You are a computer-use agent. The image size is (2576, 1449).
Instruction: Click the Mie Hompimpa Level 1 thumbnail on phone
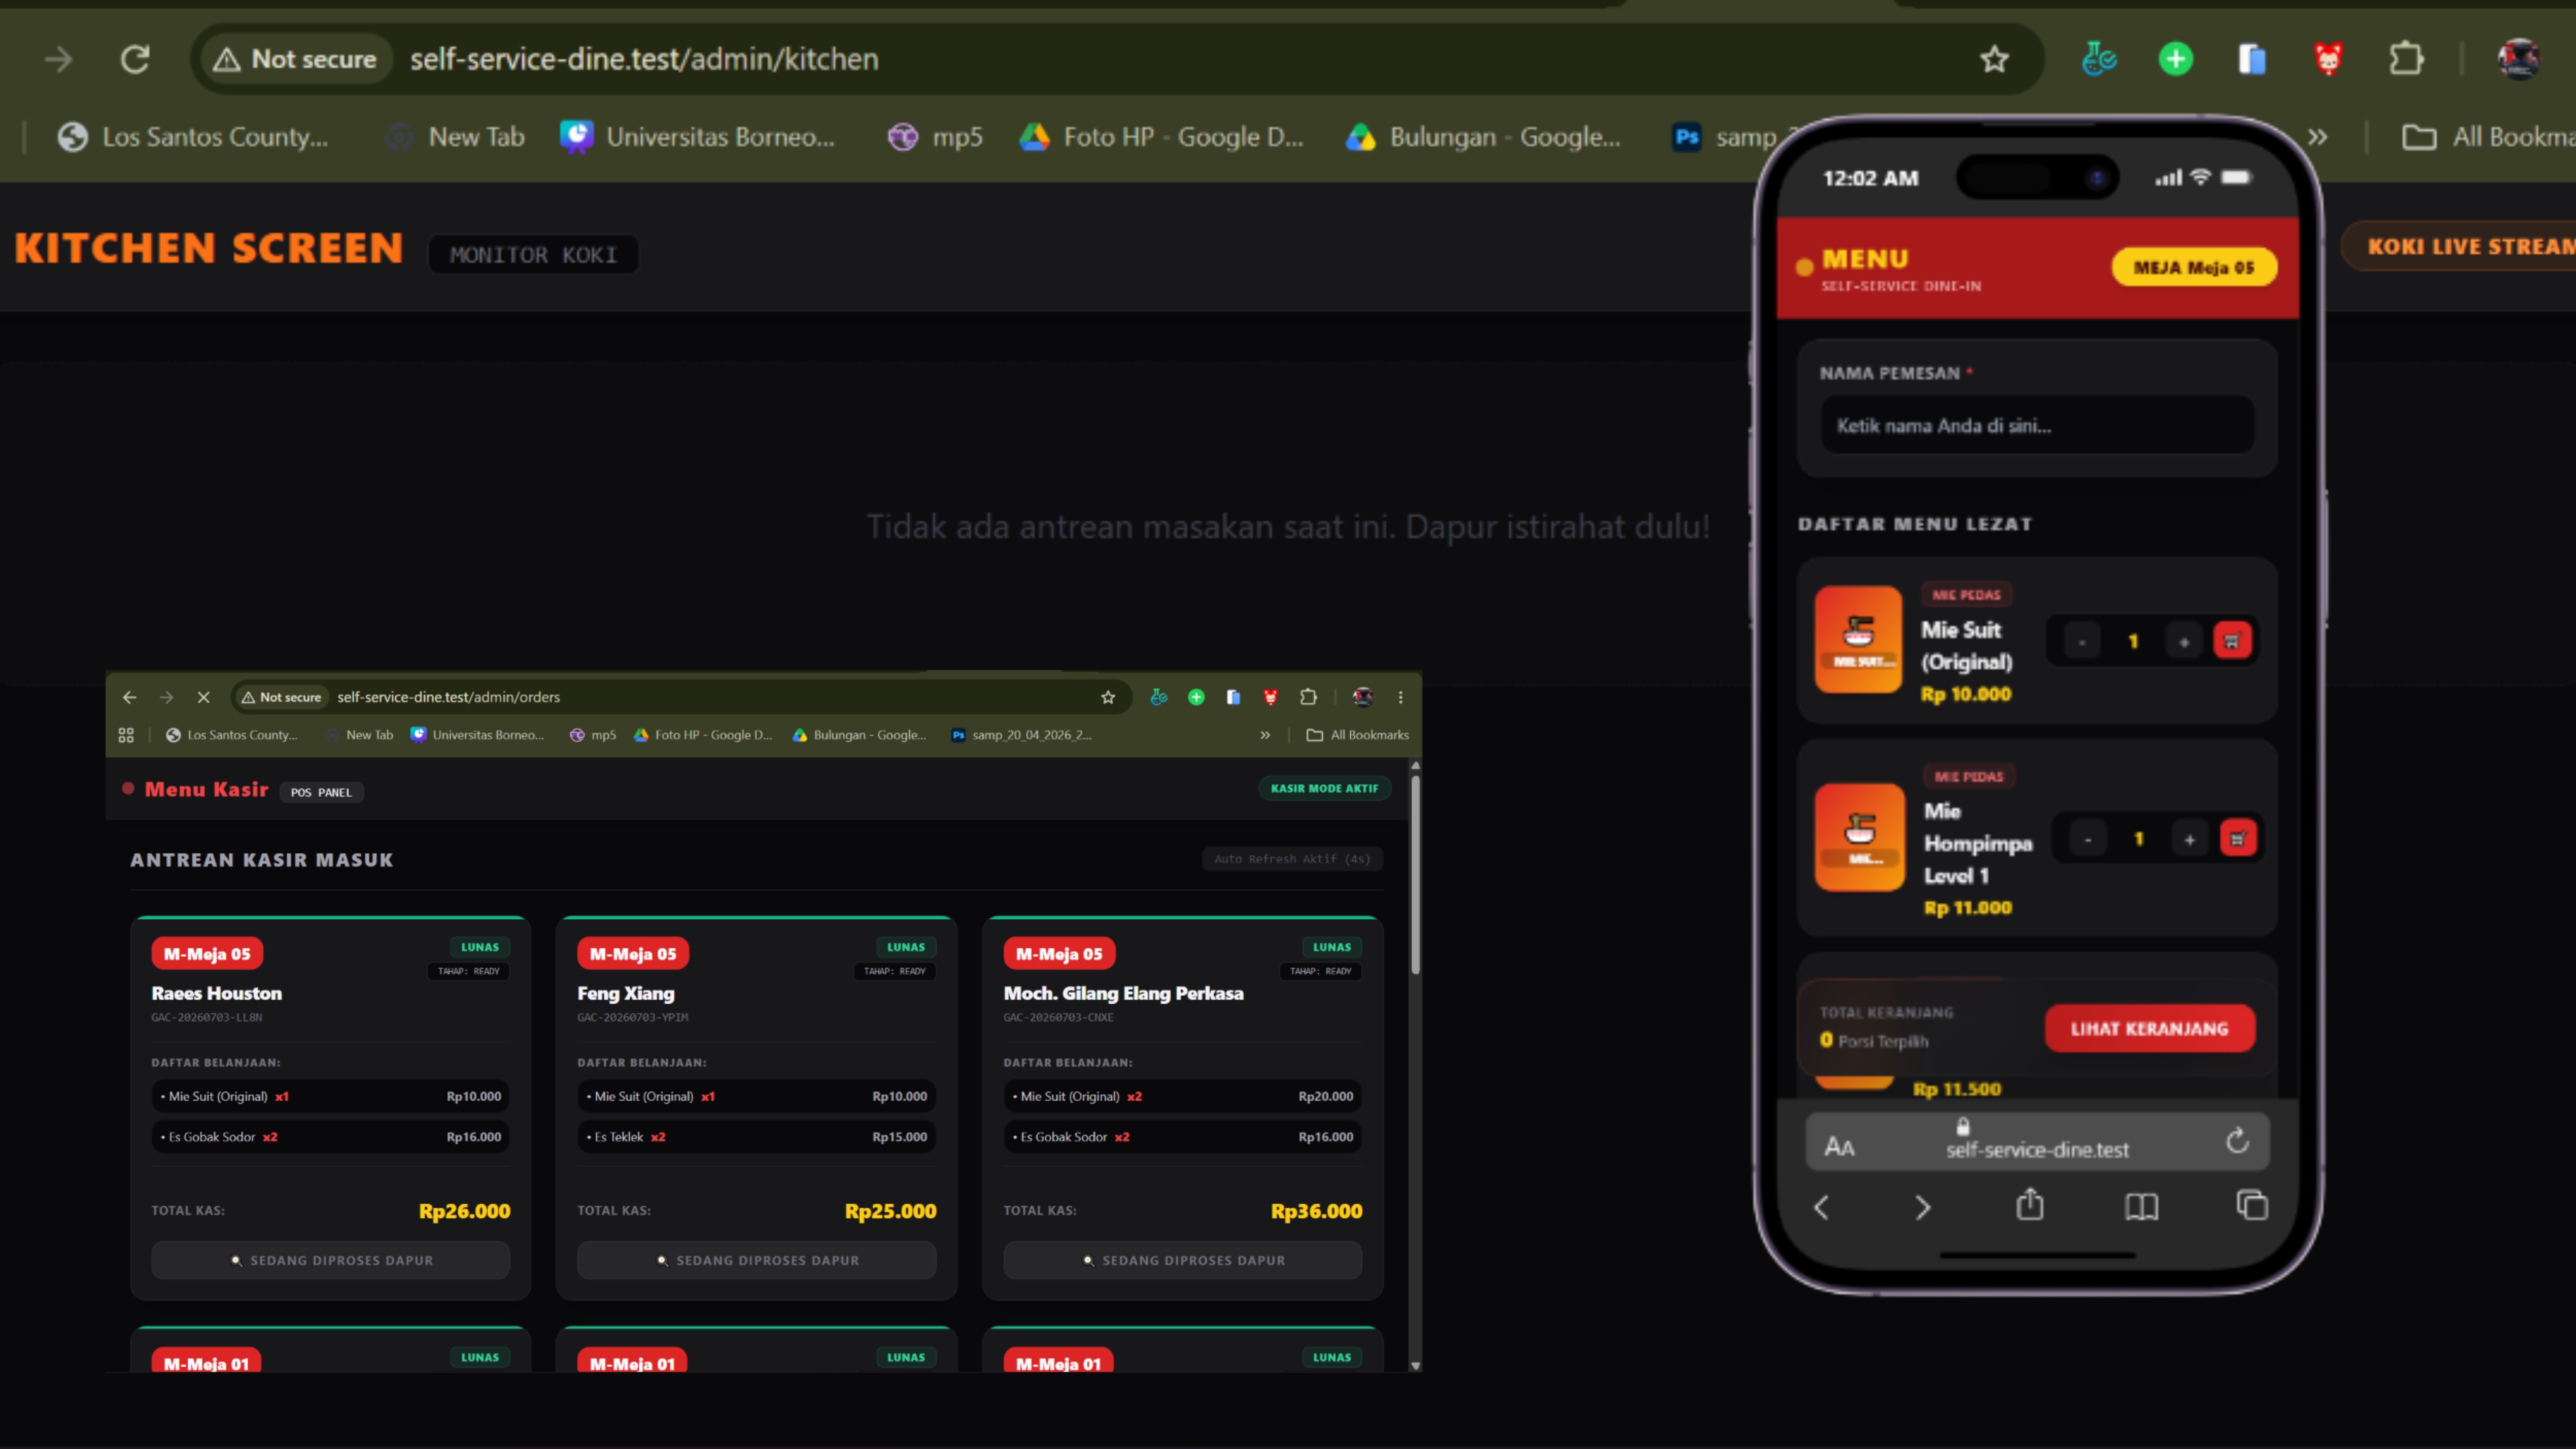click(1859, 837)
